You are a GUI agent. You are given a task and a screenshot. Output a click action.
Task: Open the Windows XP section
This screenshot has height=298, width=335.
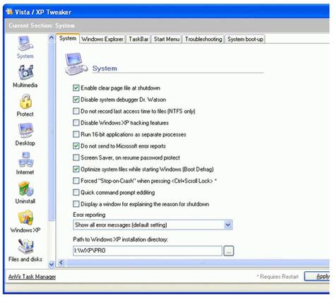click(x=25, y=221)
